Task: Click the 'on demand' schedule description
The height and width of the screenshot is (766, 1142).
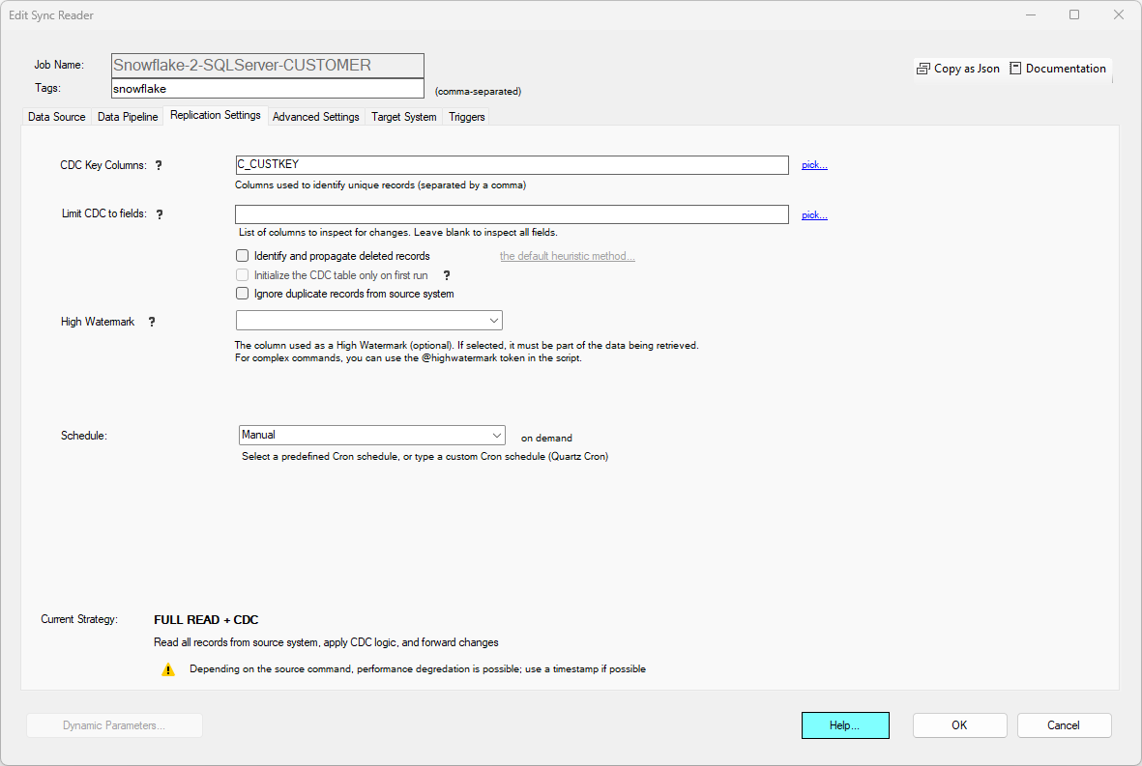Action: [x=547, y=438]
